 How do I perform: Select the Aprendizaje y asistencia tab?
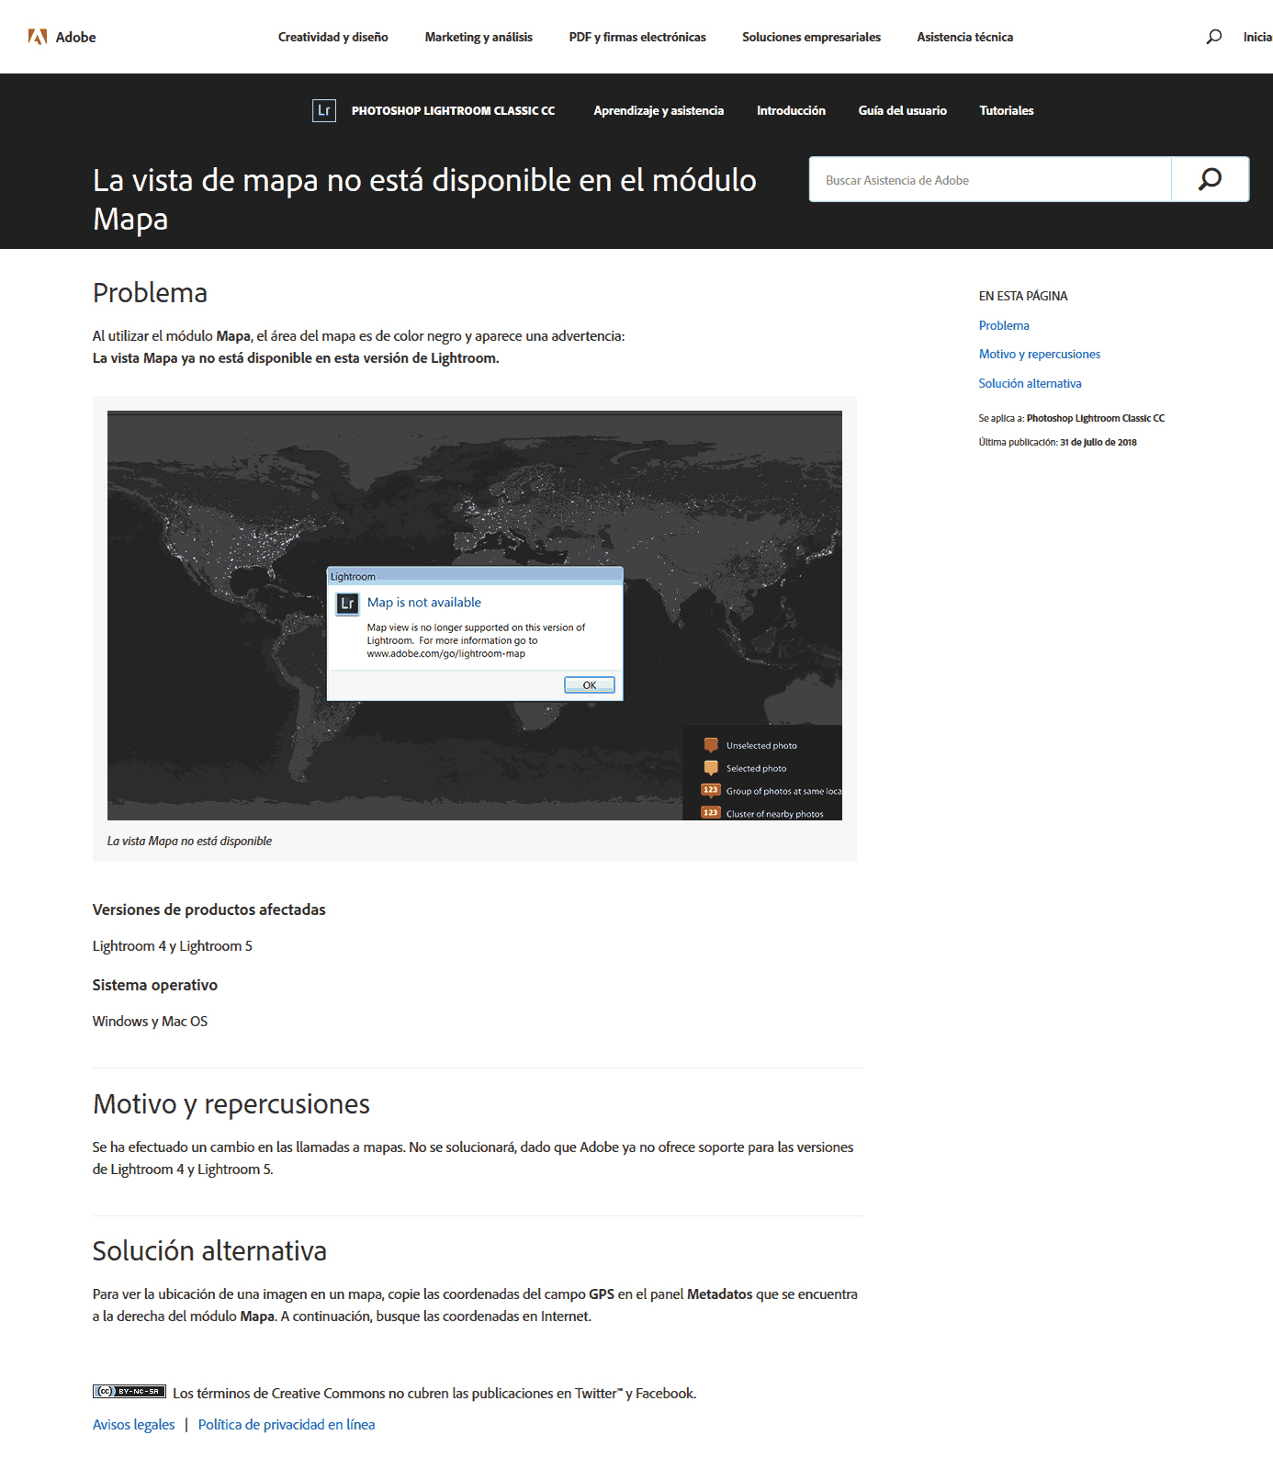(659, 110)
